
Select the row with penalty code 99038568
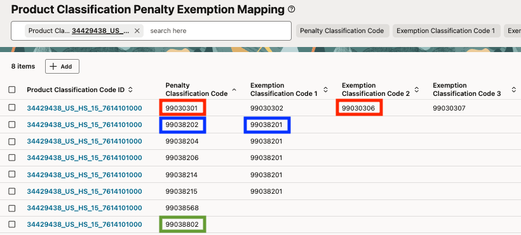coord(12,208)
